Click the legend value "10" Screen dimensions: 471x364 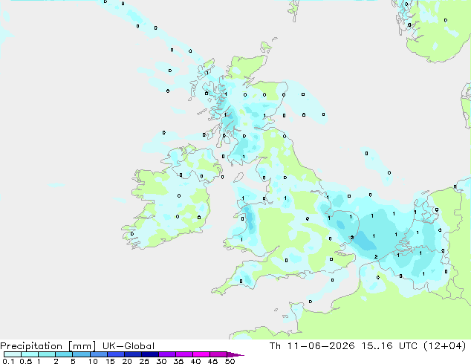tap(93, 361)
